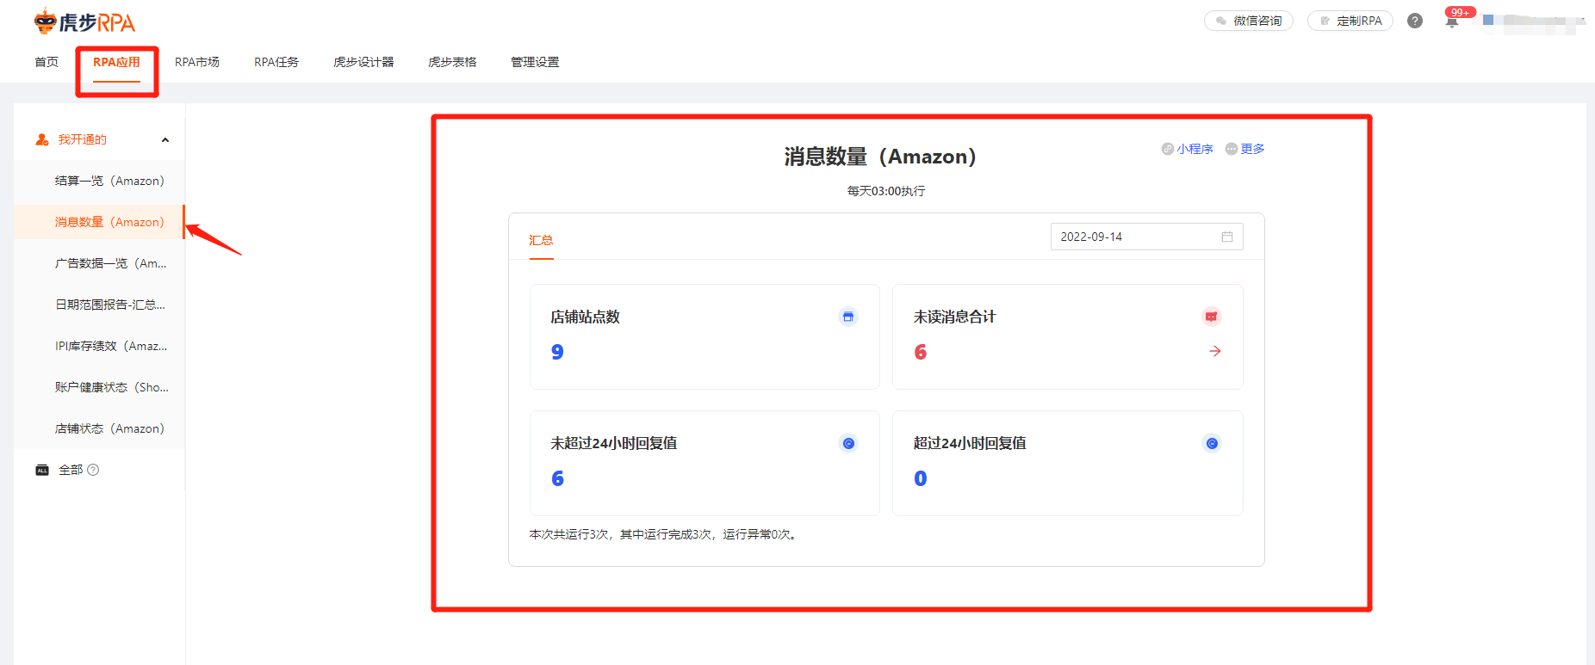Open IPI库存绩效 sidebar item
Screen dimensions: 1595x665
[99, 346]
